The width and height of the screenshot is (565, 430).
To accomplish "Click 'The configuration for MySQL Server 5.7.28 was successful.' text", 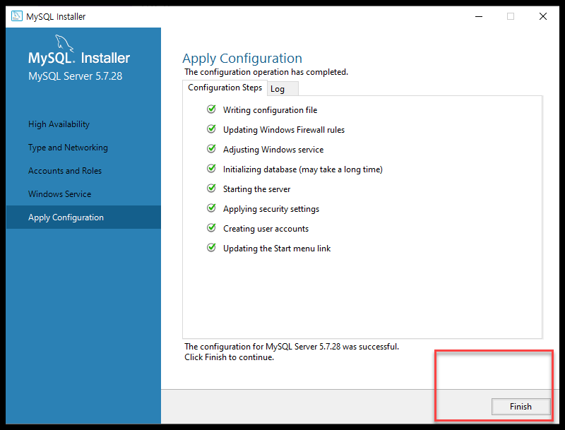I will click(292, 347).
